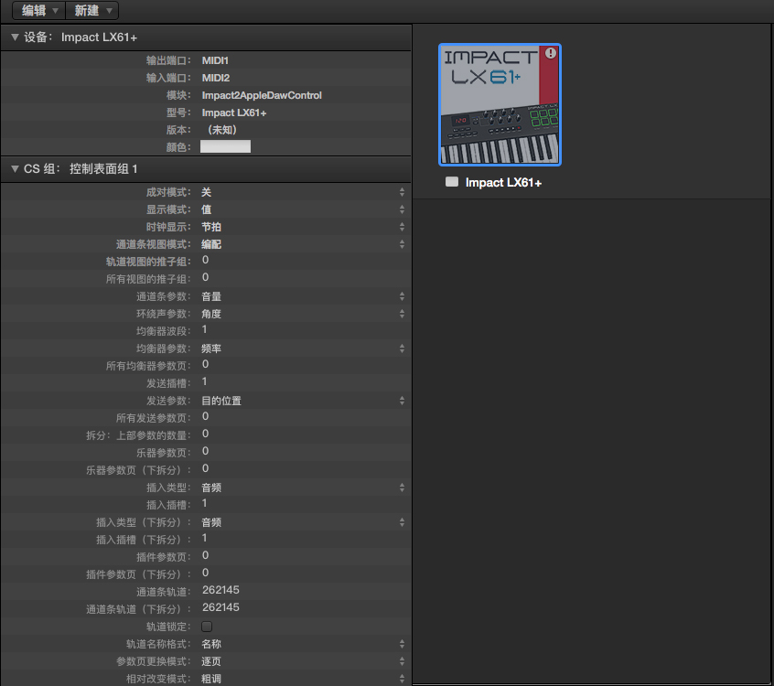Screen dimensions: 774x686
Task: Click the 颜色 color swatch
Action: coord(225,146)
